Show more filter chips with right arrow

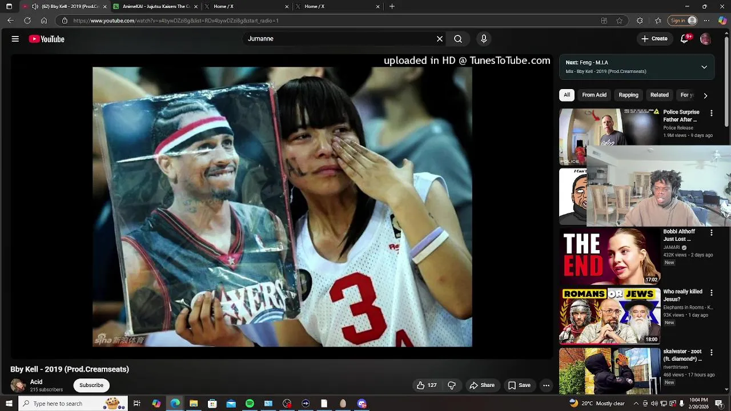click(x=705, y=95)
